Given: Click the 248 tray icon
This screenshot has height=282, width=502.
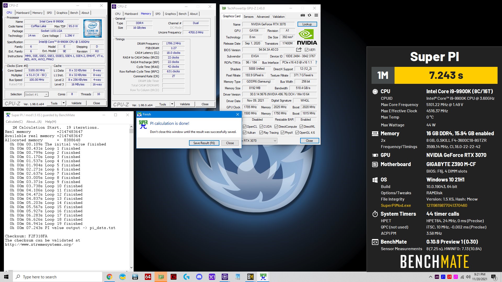Looking at the screenshot, I should (x=437, y=277).
